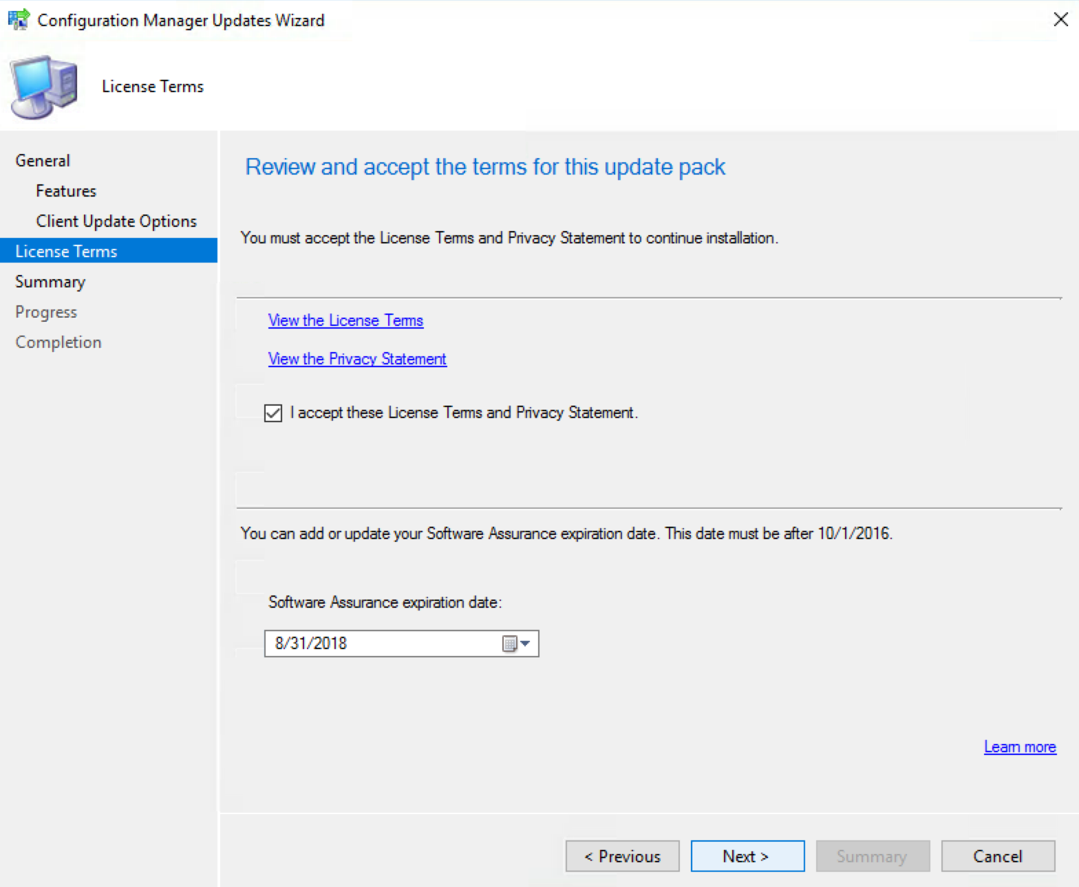Click the 'Review and accept the terms' heading
The width and height of the screenshot is (1079, 887).
tap(485, 167)
